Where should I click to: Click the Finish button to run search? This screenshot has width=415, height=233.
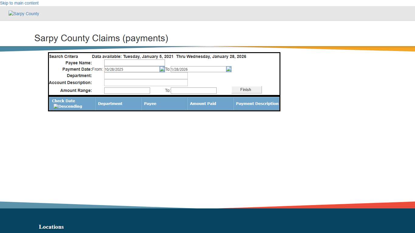pyautogui.click(x=246, y=89)
